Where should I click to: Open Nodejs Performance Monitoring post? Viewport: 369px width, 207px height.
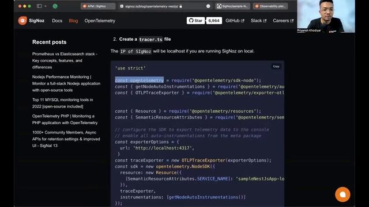coord(66,83)
